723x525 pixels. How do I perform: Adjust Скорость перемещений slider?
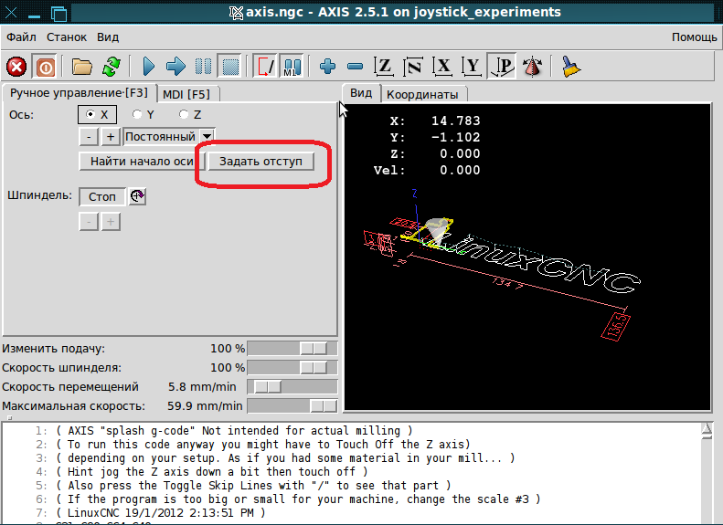click(292, 387)
